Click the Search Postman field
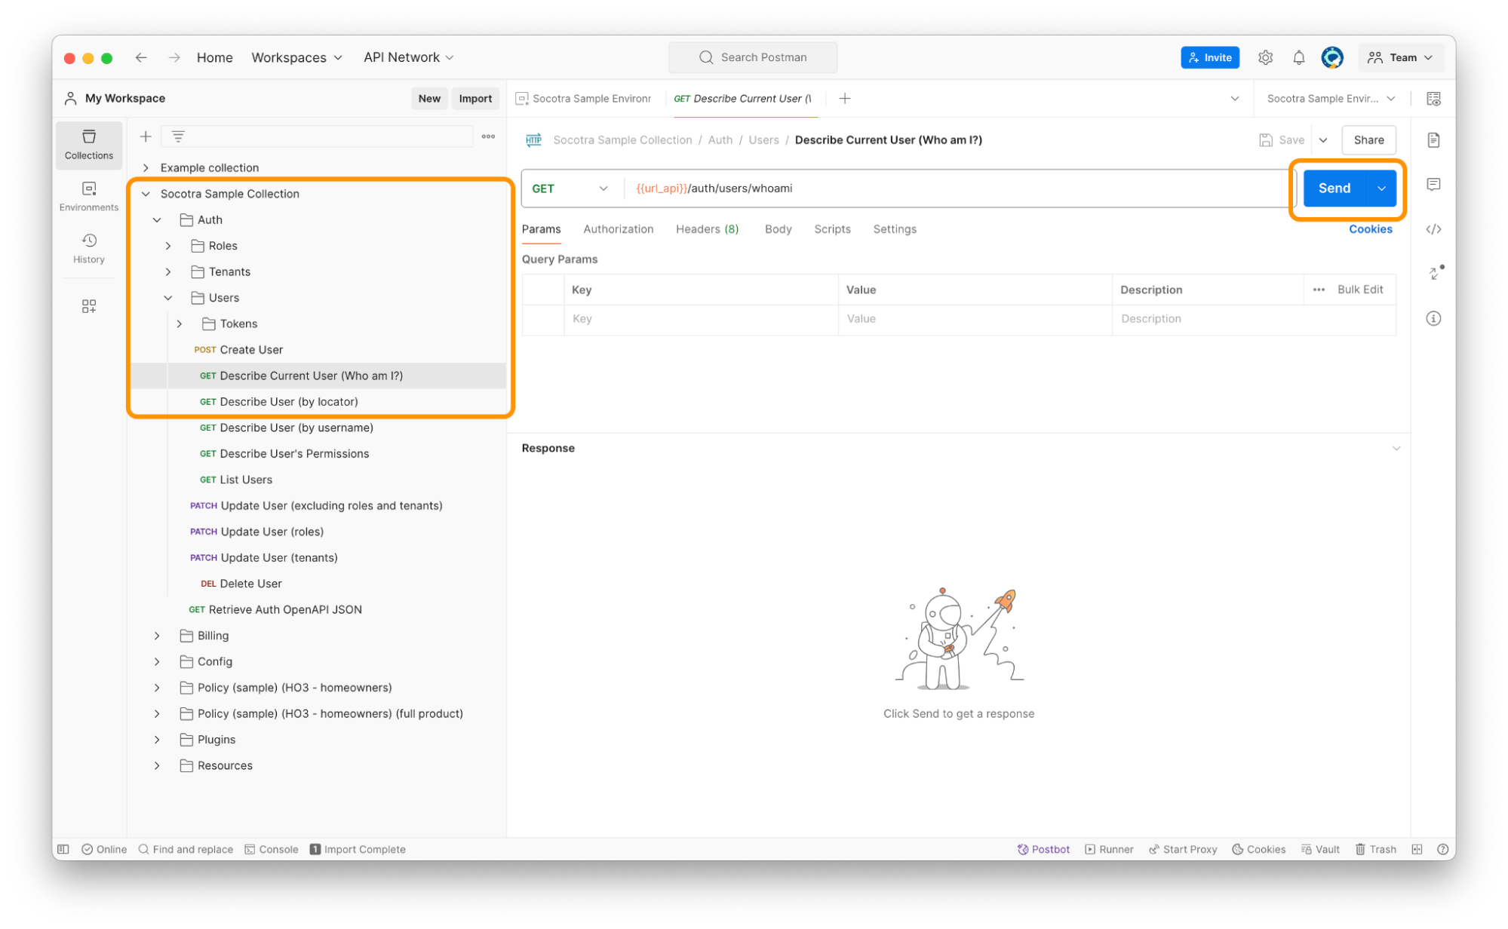 click(x=752, y=57)
